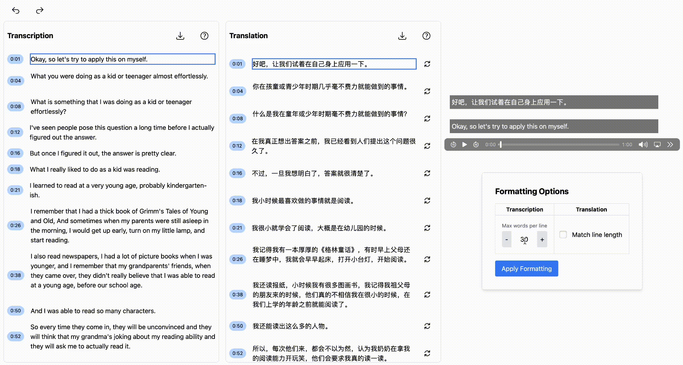Viewport: 683px width, 365px height.
Task: Open the Translation help tooltip
Action: point(426,36)
